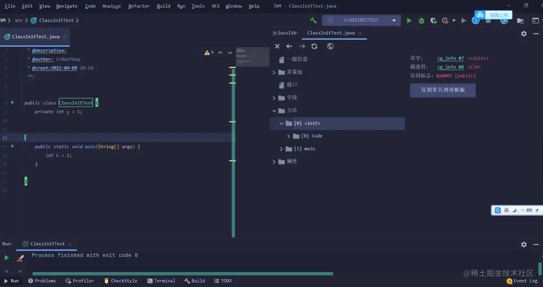Viewport: 543px width, 287px height.
Task: Select 接口 tree node
Action: (x=292, y=85)
